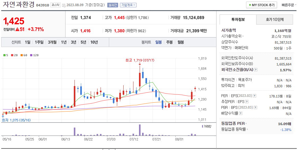Select 3년 line chart period
The width and height of the screenshot is (298, 150).
(74, 42)
